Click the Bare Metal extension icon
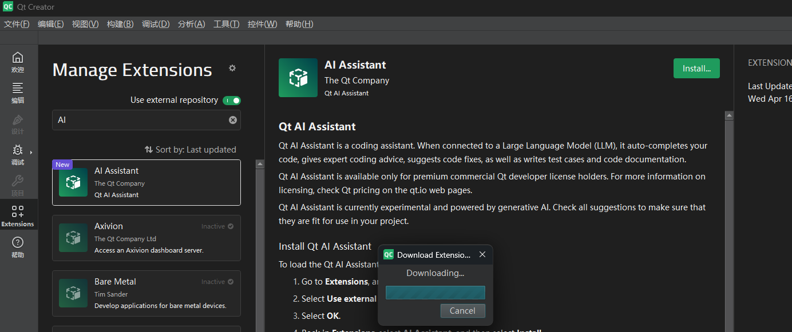Image resolution: width=792 pixels, height=332 pixels. pyautogui.click(x=73, y=293)
